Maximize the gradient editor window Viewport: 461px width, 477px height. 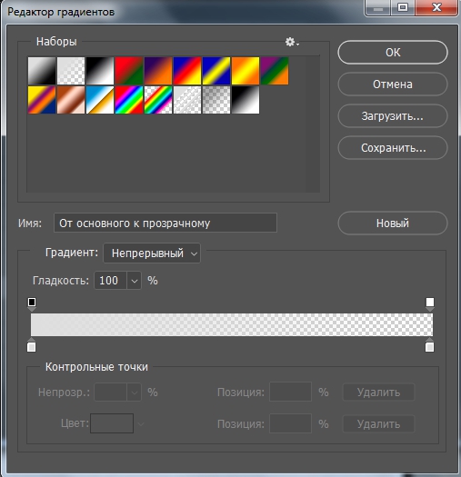(403, 7)
